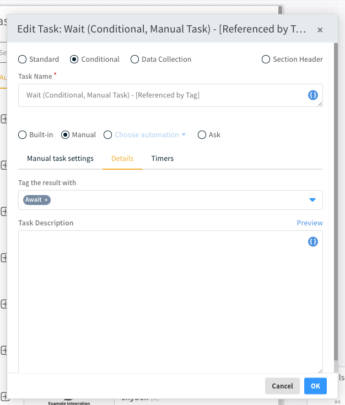
Task: Click the Preview link
Action: click(x=310, y=223)
